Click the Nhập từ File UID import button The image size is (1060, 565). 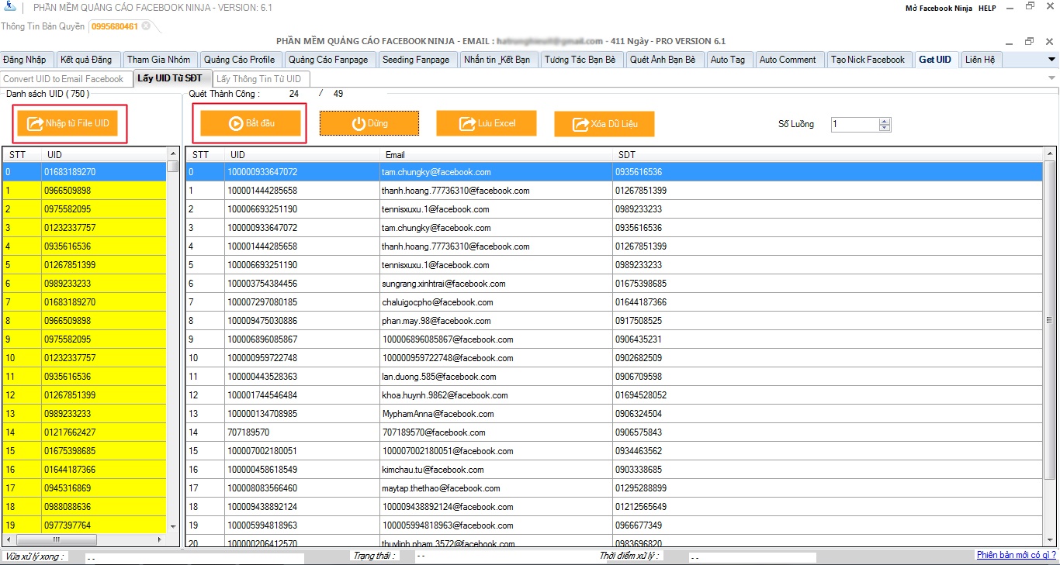point(68,124)
